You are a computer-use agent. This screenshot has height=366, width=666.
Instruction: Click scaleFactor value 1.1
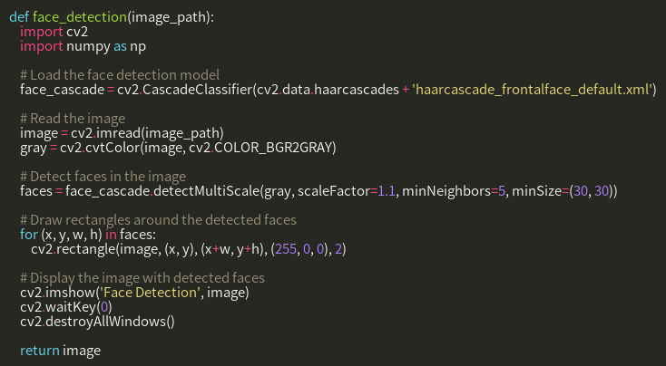click(387, 191)
